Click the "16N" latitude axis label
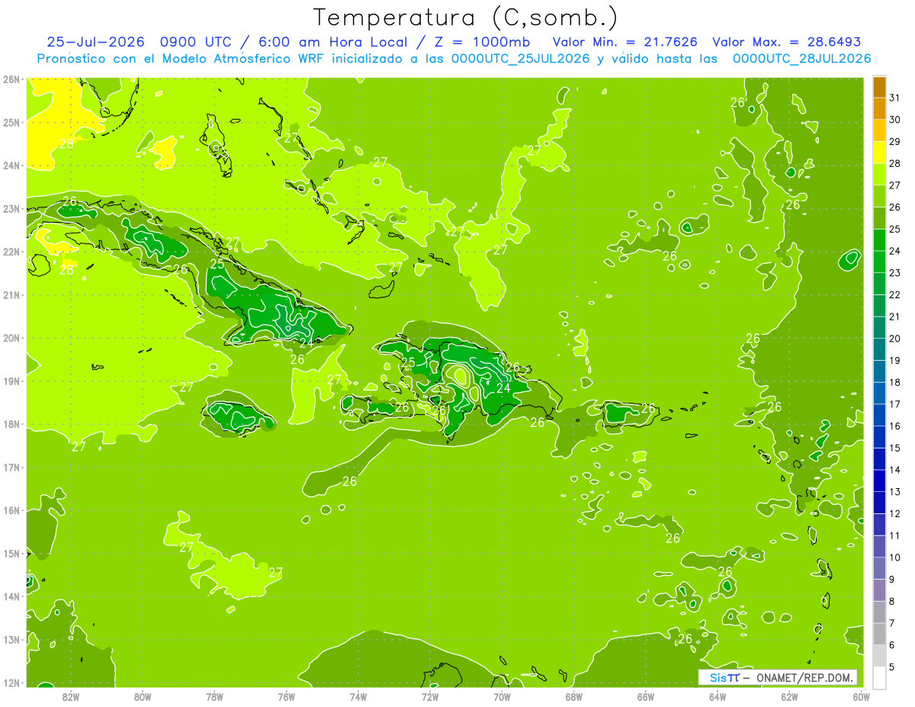The height and width of the screenshot is (707, 915). click(x=11, y=510)
